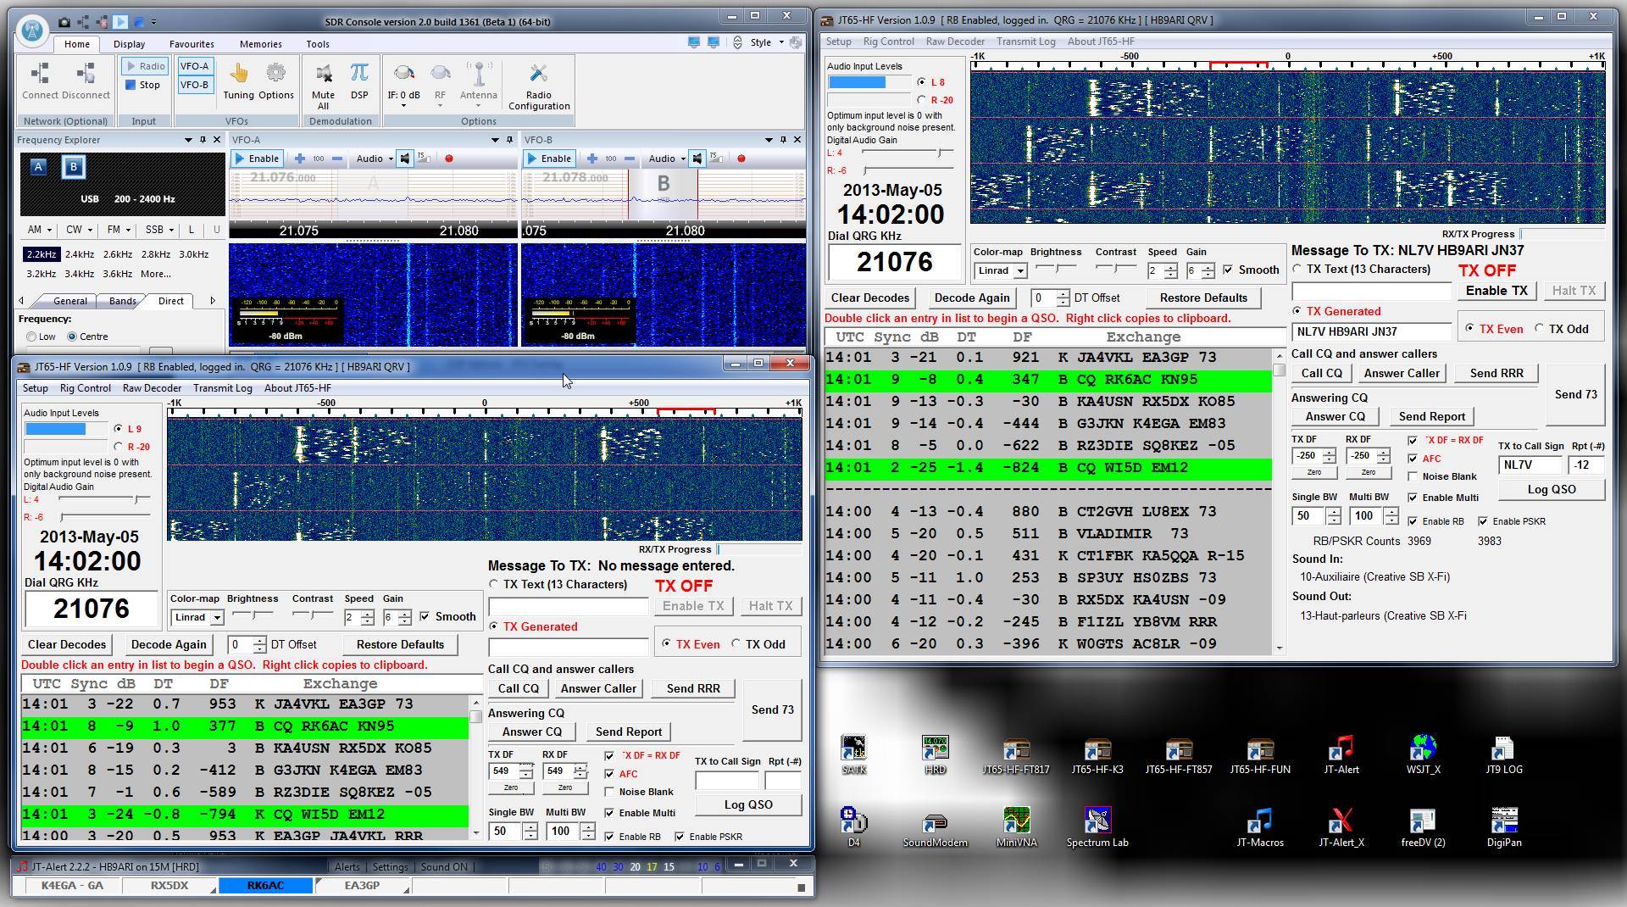The image size is (1627, 907).
Task: Click Decode Again in the left JT65-HF window
Action: coord(169,644)
